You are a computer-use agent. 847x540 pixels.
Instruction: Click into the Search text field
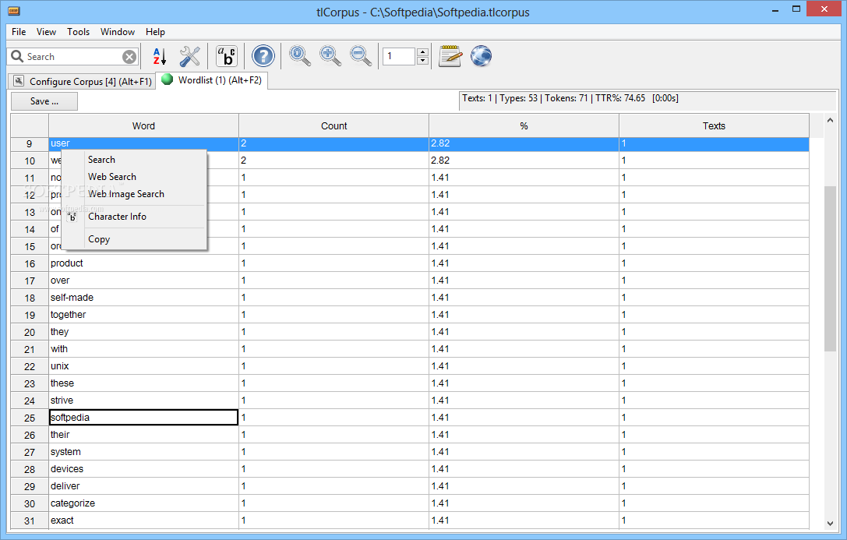coord(73,57)
